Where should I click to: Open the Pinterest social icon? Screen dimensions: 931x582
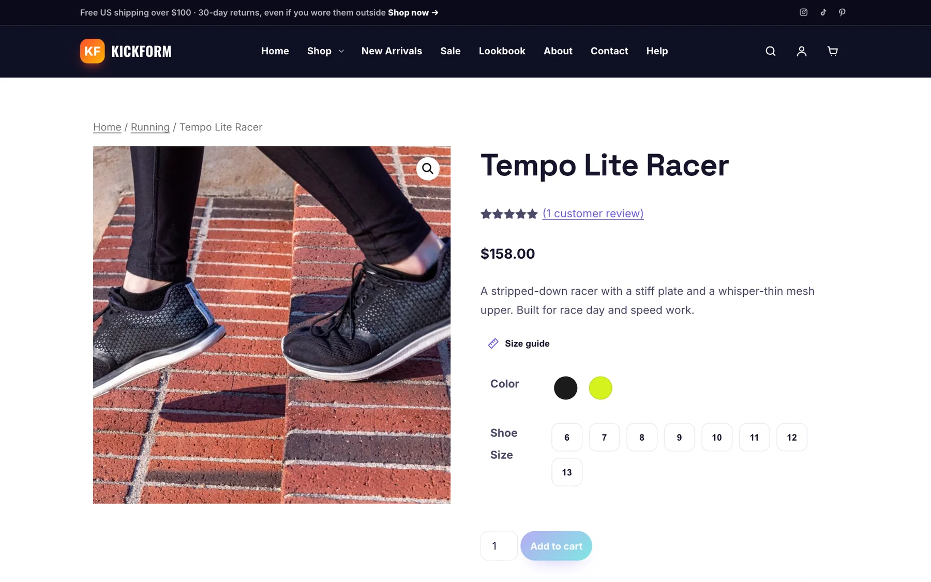coord(842,12)
